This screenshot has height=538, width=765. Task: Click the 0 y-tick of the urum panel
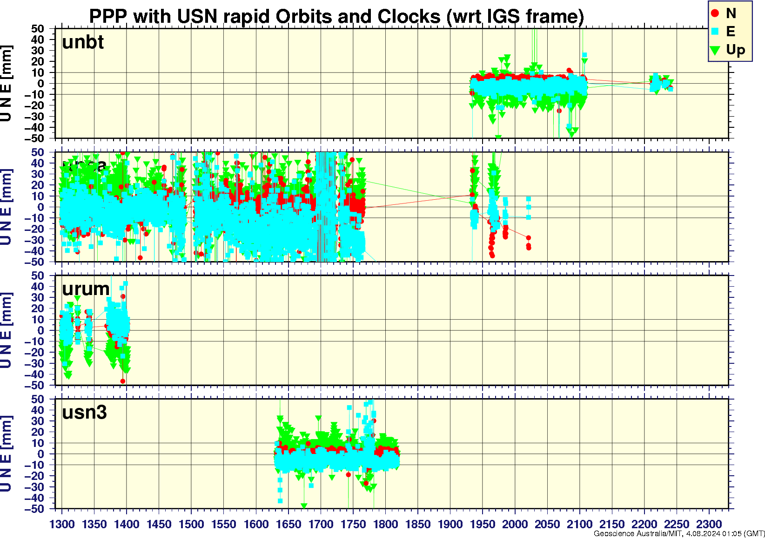[x=41, y=331]
